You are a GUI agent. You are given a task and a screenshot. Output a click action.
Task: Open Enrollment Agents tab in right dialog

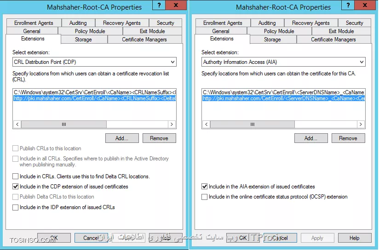tap(223, 23)
